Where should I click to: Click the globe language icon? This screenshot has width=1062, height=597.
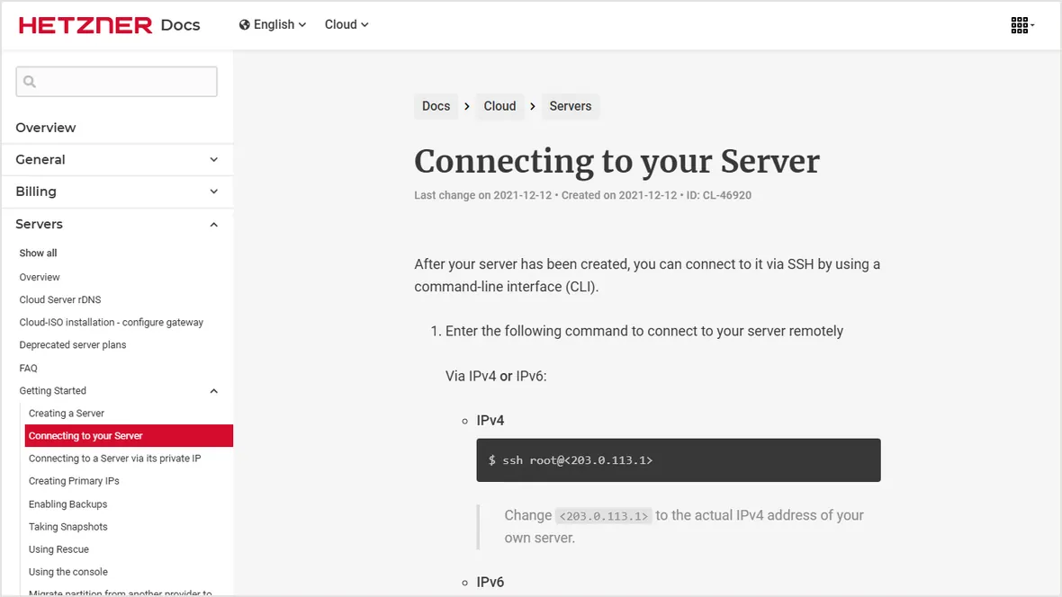coord(245,24)
